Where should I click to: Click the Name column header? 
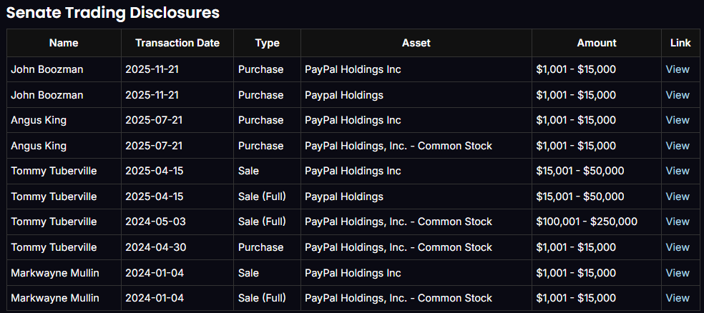coord(64,43)
